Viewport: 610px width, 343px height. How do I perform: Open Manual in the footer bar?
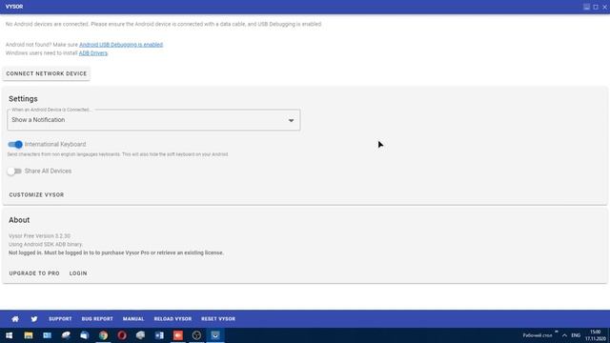(133, 319)
